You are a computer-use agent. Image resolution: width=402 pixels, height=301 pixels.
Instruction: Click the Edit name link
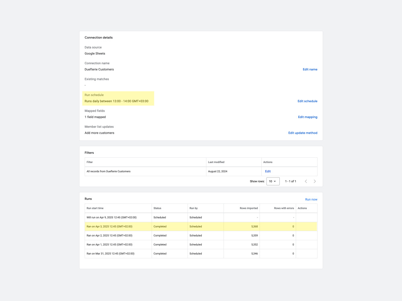(x=310, y=69)
